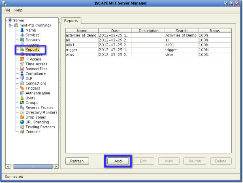This screenshot has height=183, width=243.
Task: Select Reverse Proxies label in the tree
Action: (39, 108)
